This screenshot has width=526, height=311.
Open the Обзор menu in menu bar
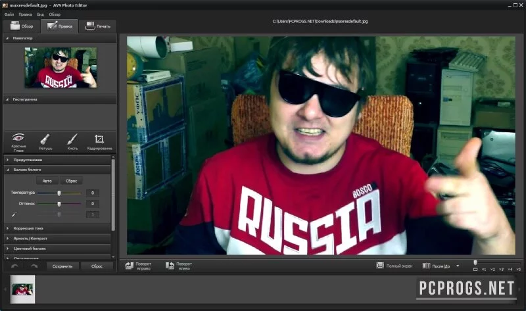pos(55,14)
